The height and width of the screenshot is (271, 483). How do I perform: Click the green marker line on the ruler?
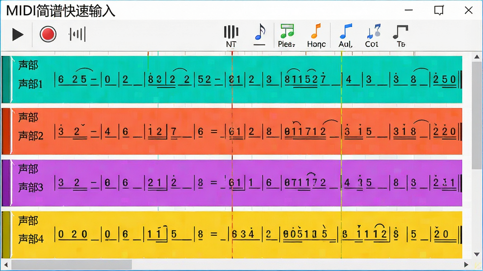(x=341, y=54)
